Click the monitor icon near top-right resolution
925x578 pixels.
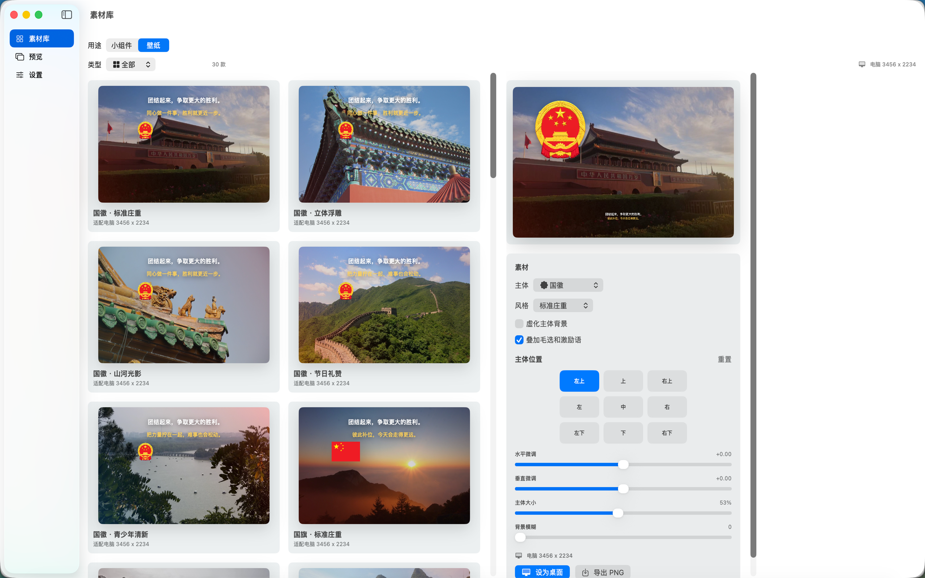coord(862,64)
